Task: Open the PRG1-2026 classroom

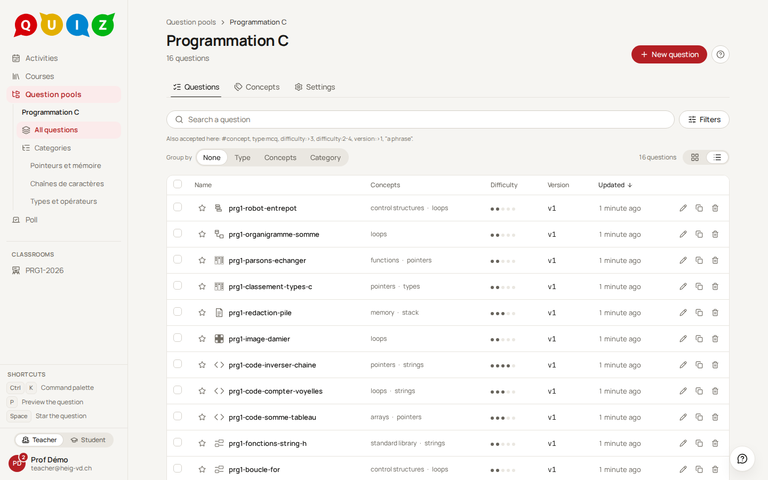Action: point(63,270)
